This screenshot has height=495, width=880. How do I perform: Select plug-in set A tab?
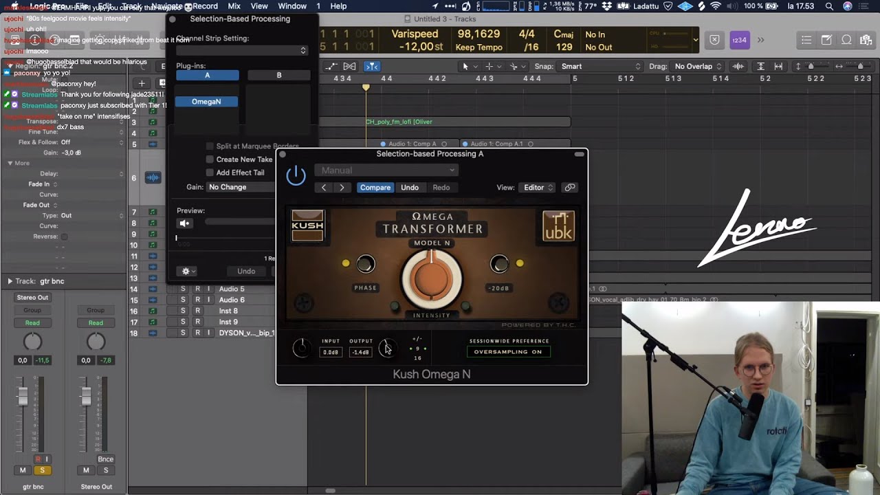[x=207, y=75]
